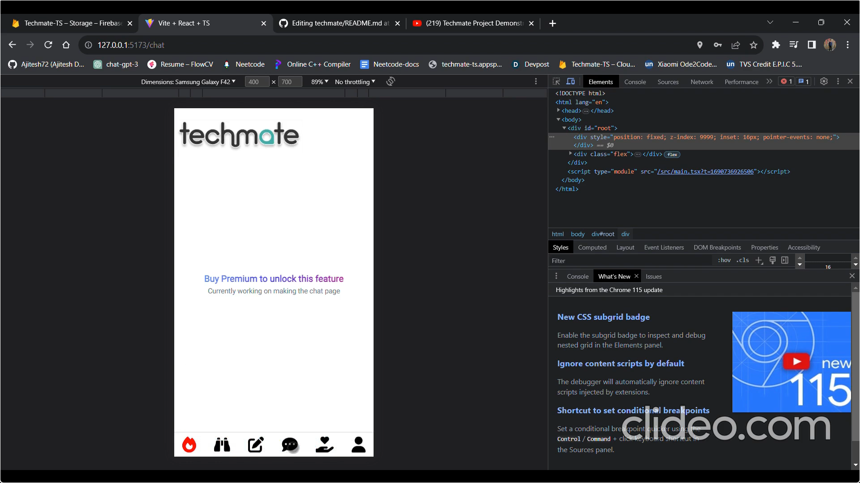Click the rotate device icon
This screenshot has width=860, height=483.
click(x=391, y=81)
